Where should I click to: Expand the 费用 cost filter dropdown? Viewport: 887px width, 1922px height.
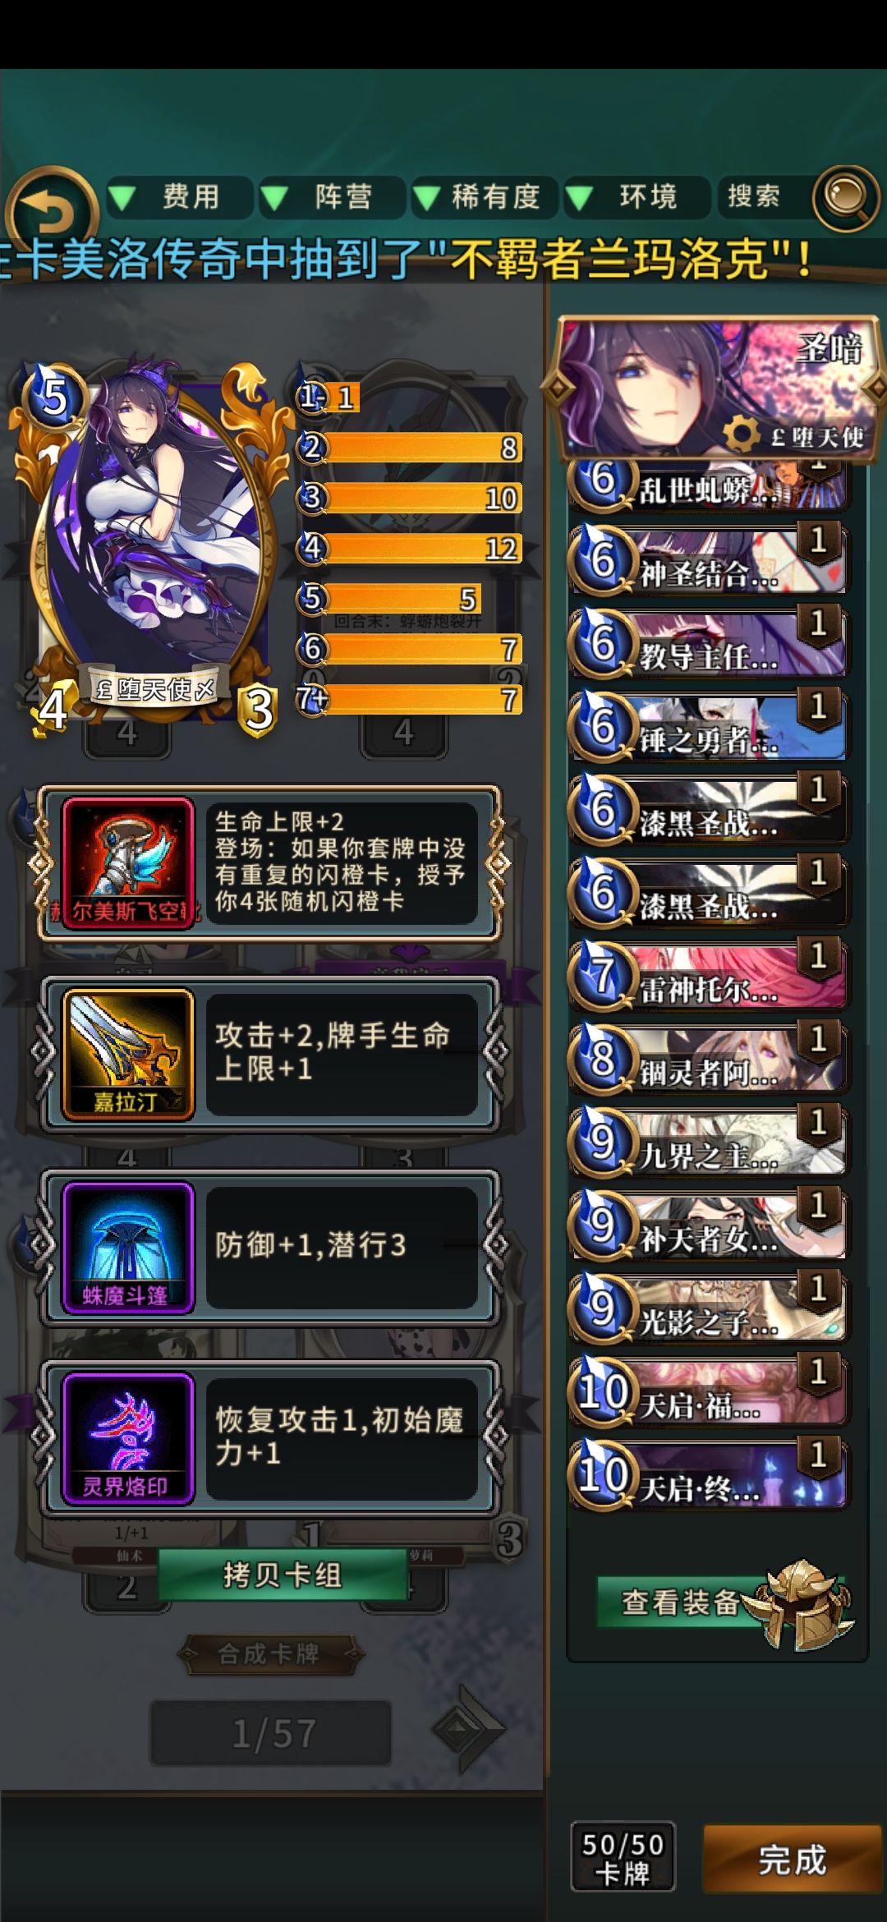pos(179,197)
